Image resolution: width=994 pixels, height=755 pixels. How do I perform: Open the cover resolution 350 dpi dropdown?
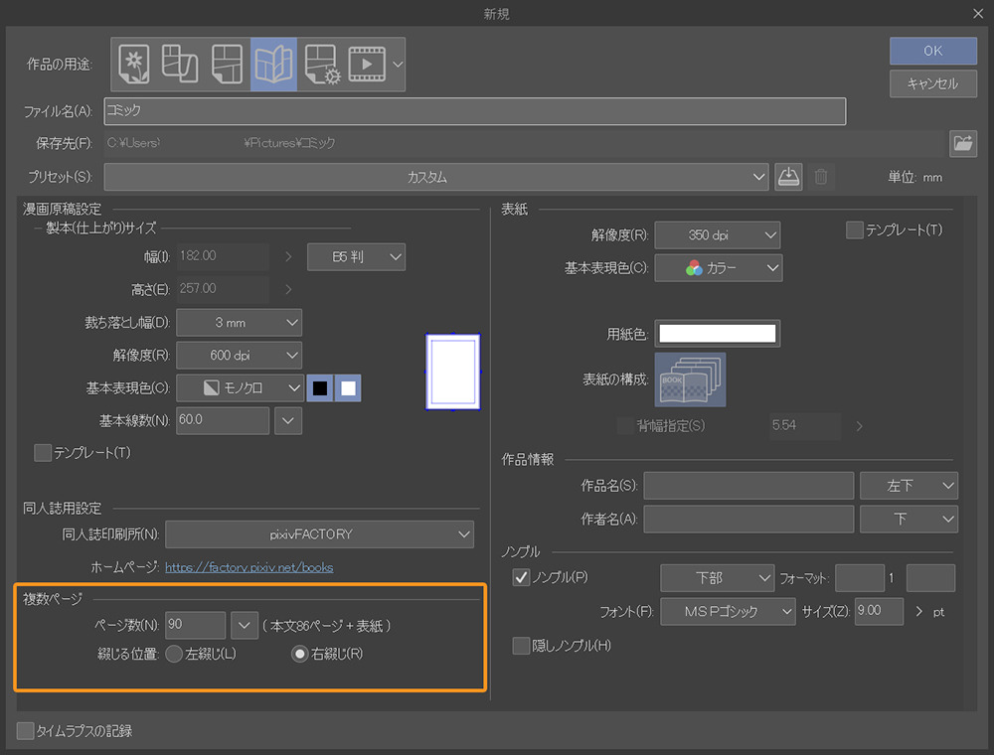pyautogui.click(x=717, y=235)
